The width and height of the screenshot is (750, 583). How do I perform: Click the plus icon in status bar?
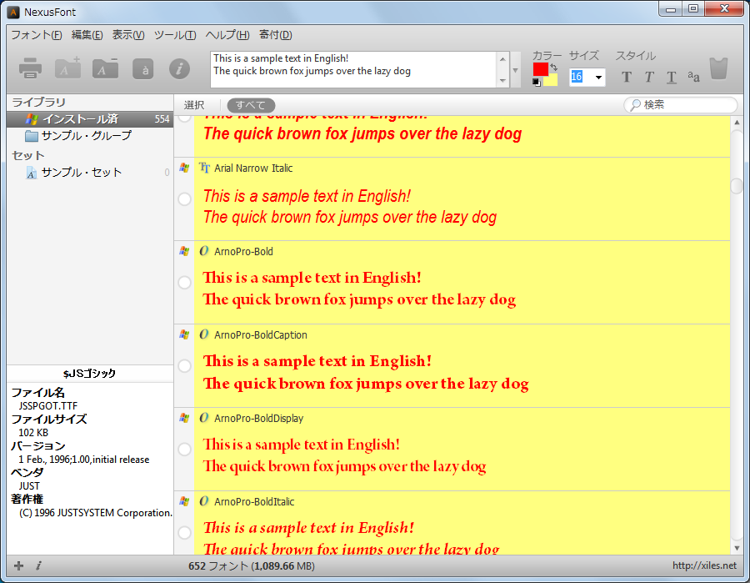[18, 565]
